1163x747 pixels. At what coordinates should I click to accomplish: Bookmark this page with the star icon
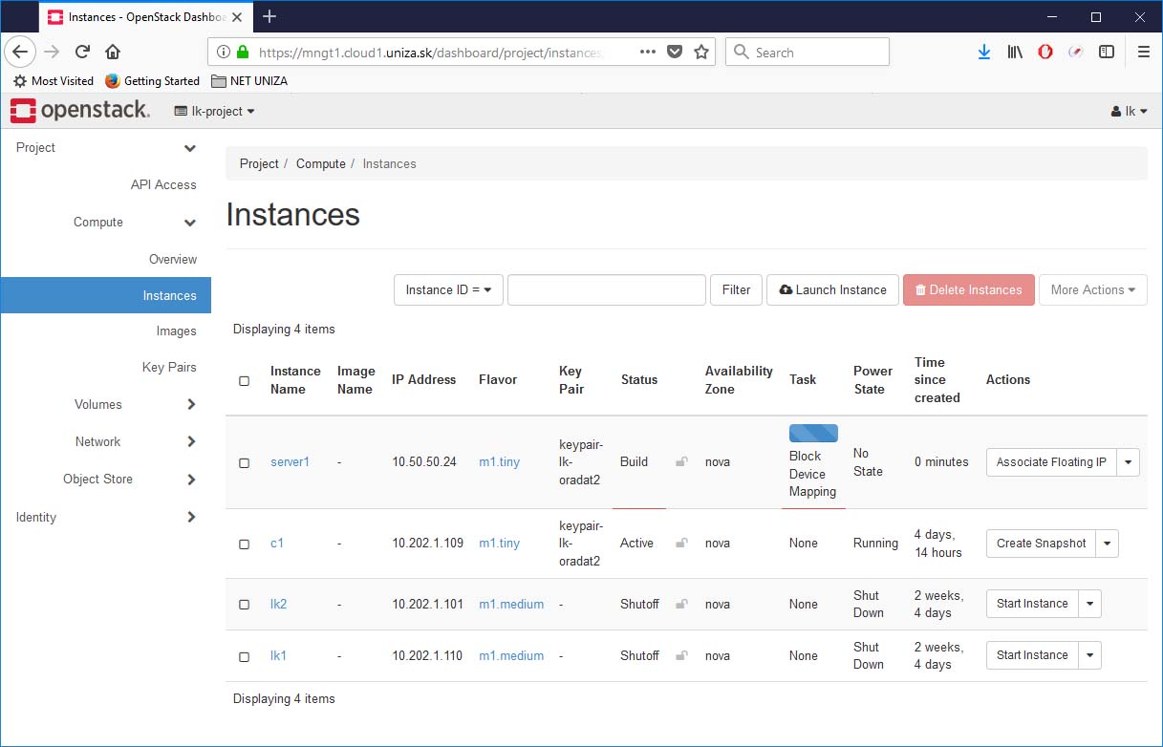(x=701, y=53)
